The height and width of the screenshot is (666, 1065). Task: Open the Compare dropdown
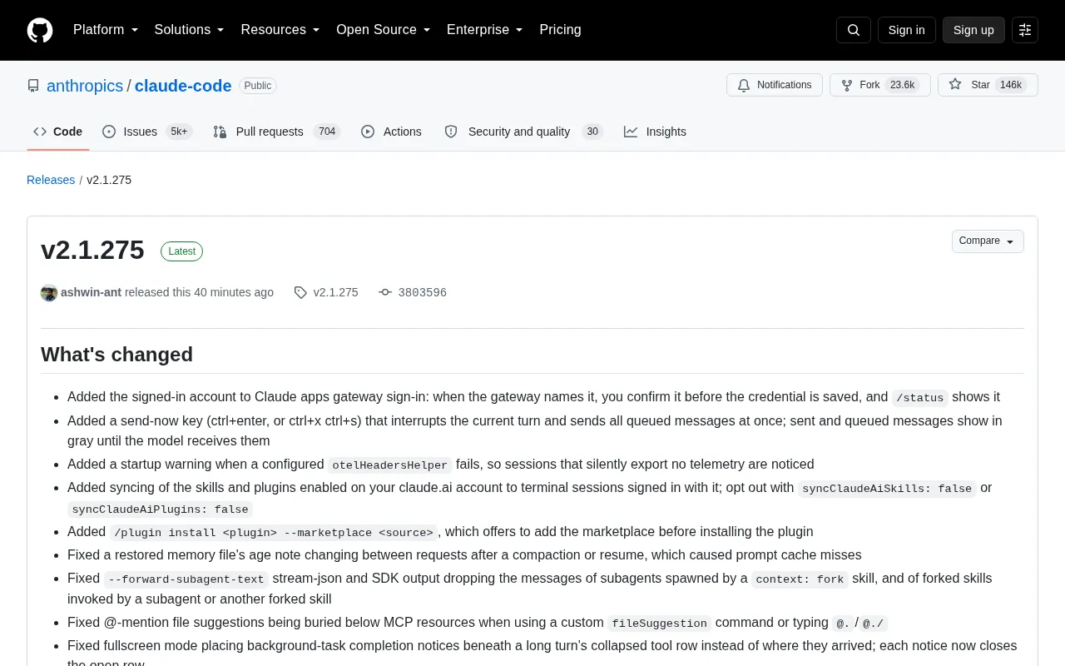pyautogui.click(x=988, y=241)
